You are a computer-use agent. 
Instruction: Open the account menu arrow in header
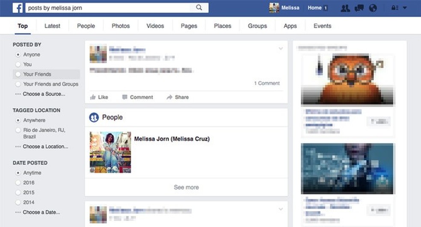(405, 8)
